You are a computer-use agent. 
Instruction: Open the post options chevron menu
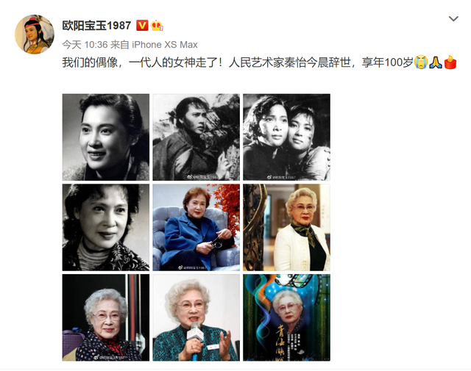[x=453, y=19]
